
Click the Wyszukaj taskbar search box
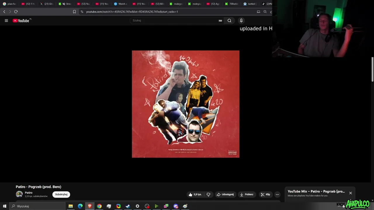[x=37, y=206]
